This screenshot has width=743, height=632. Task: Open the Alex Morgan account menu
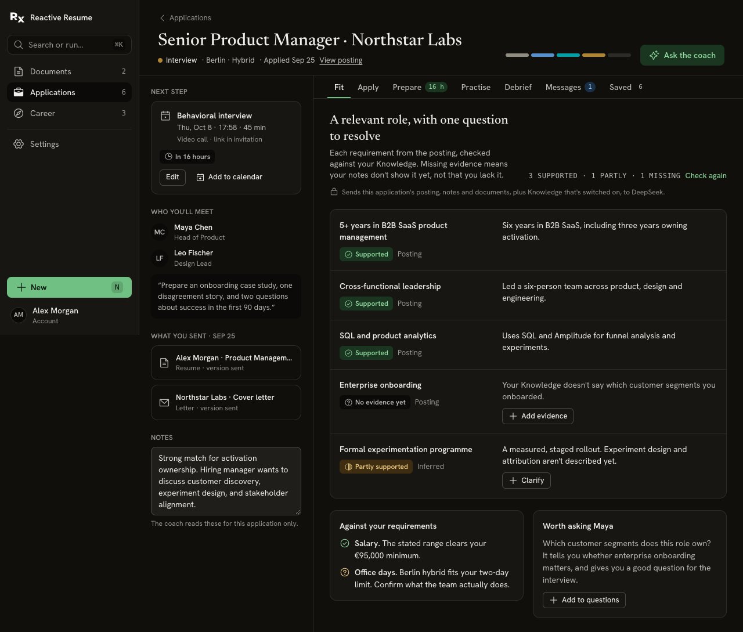pyautogui.click(x=69, y=315)
